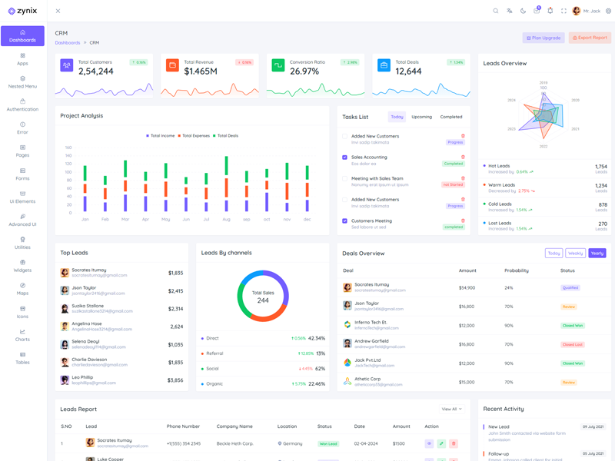Screen dimensions: 615x461
Task: Expand the Nested Menu sidebar item
Action: [x=22, y=82]
